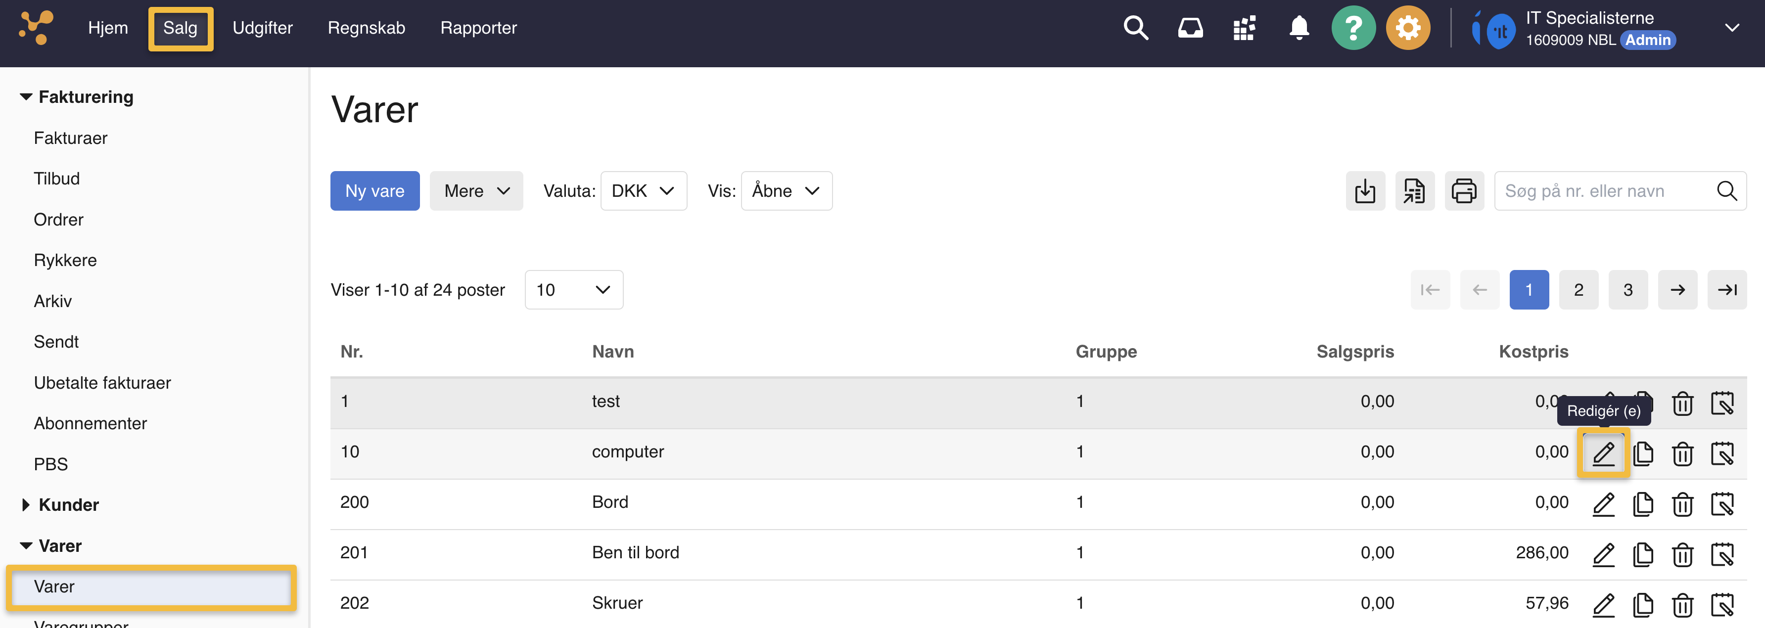Copy the Ben til bord item
This screenshot has width=1765, height=628.
(1642, 553)
